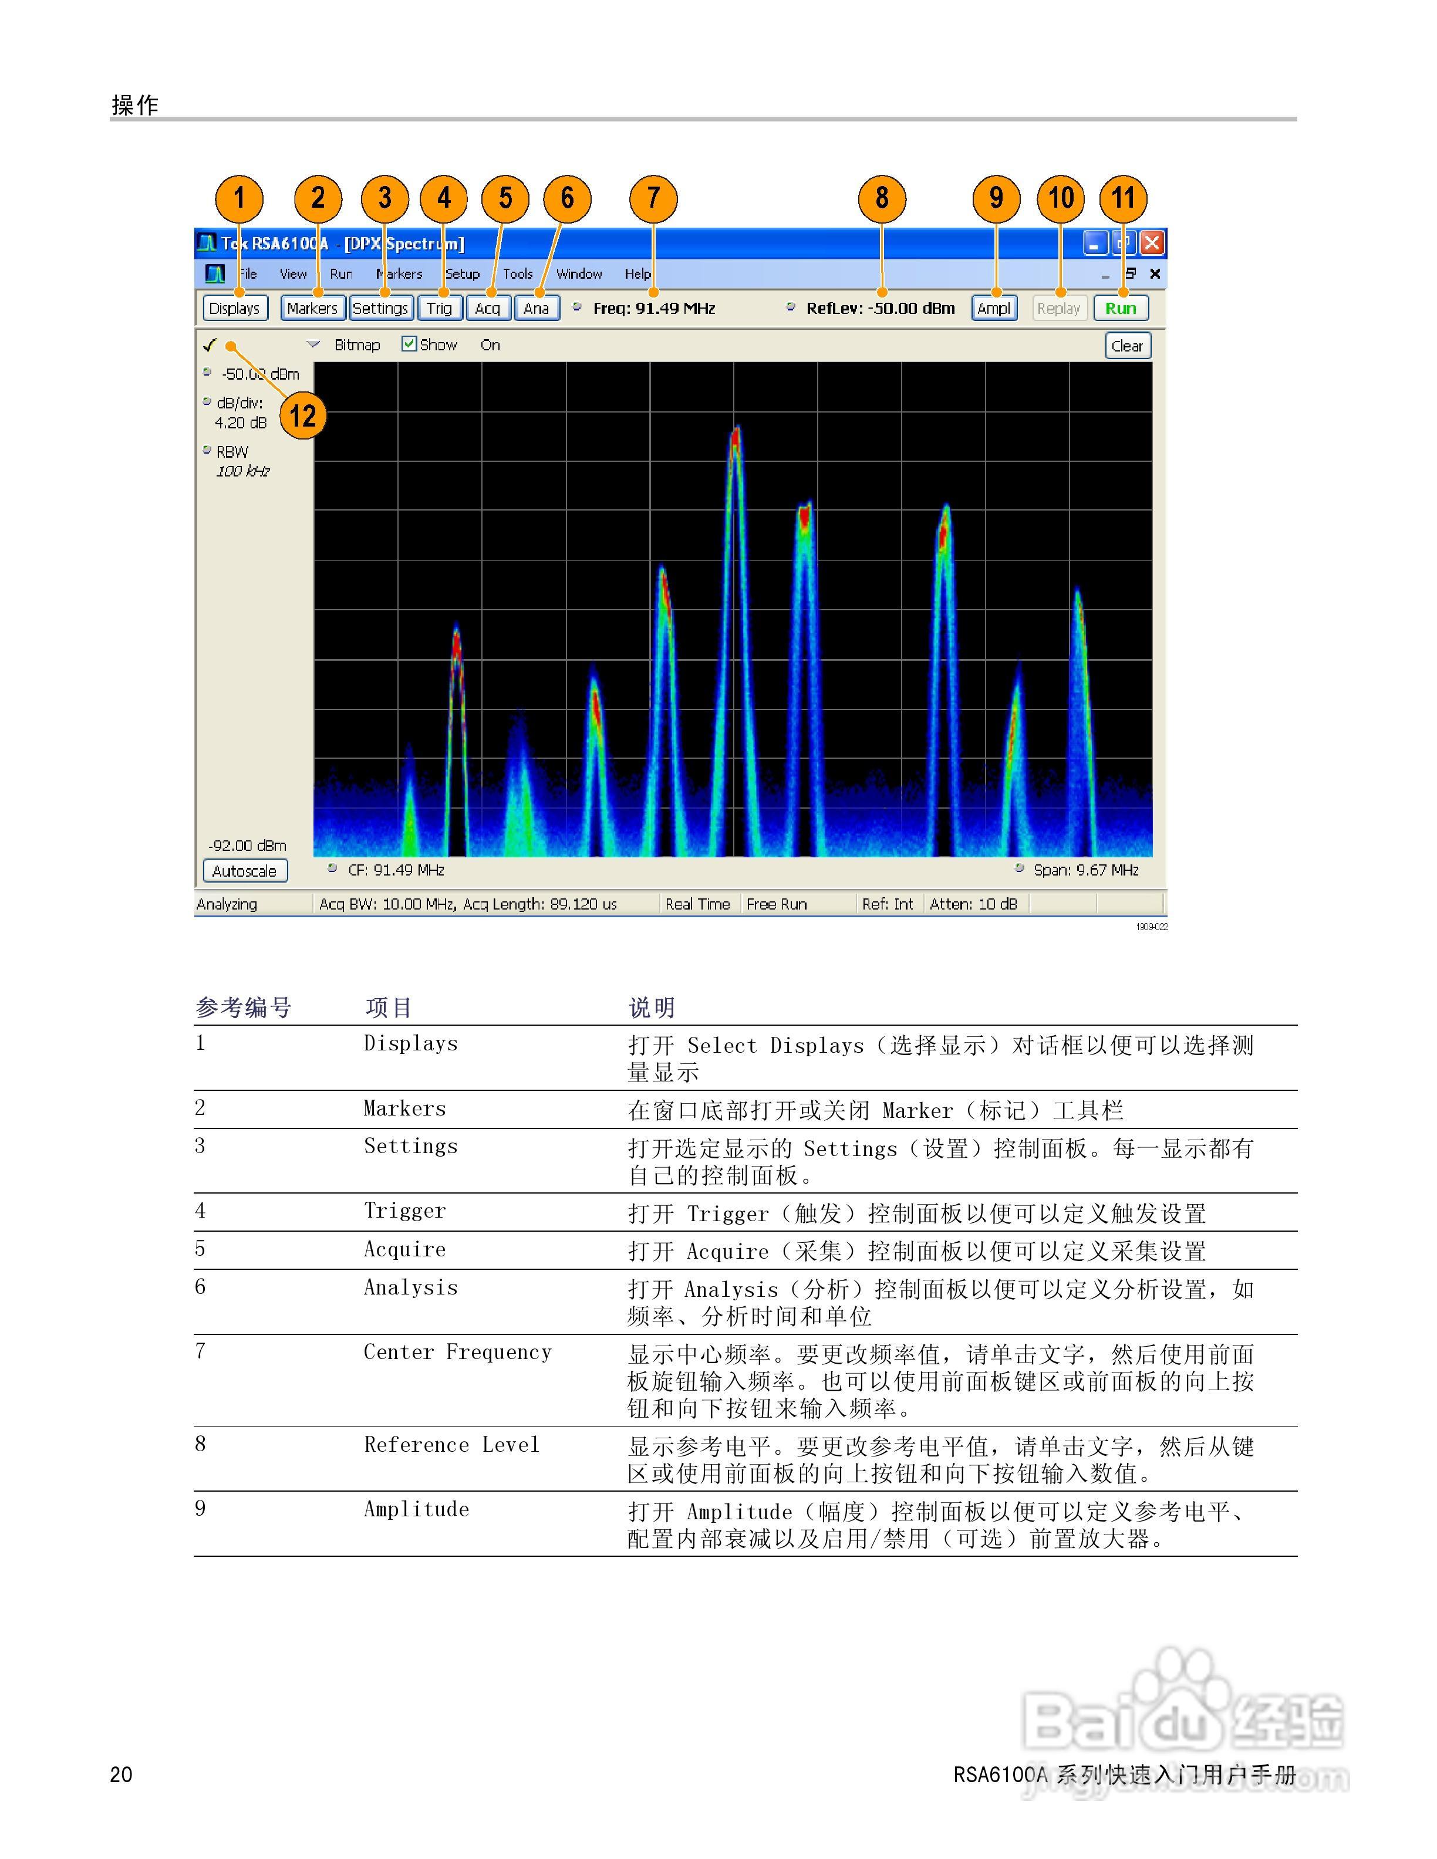Click the checkmark icon above reference level
The width and height of the screenshot is (1437, 1859).
pyautogui.click(x=210, y=344)
